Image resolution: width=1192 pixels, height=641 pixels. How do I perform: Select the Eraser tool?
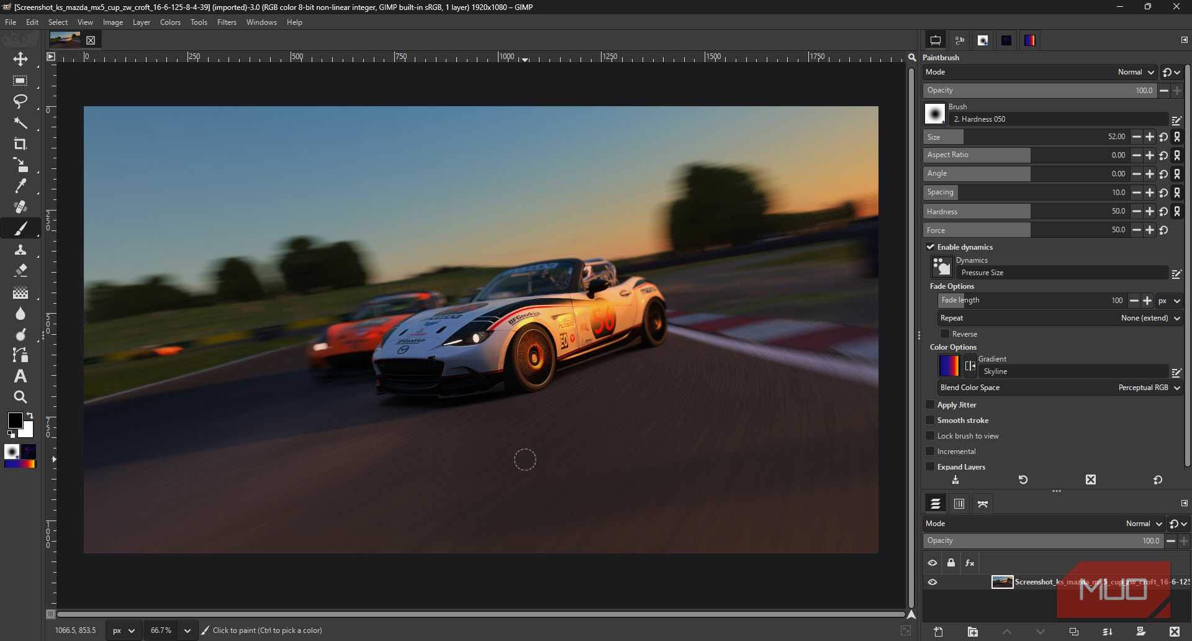(20, 270)
